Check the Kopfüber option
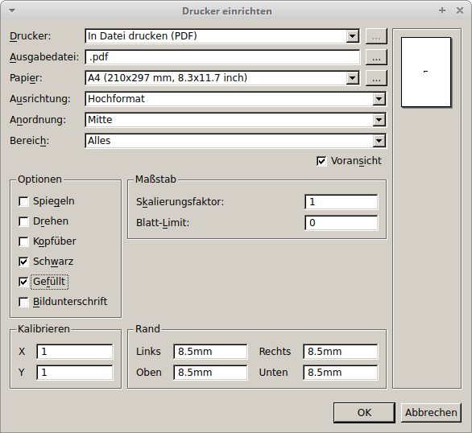 (23, 241)
